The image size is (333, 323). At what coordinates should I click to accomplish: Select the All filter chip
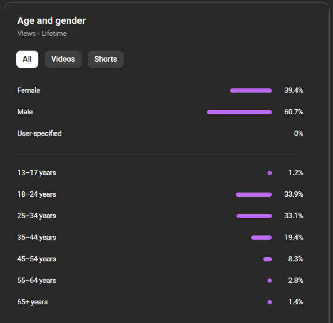tap(27, 59)
